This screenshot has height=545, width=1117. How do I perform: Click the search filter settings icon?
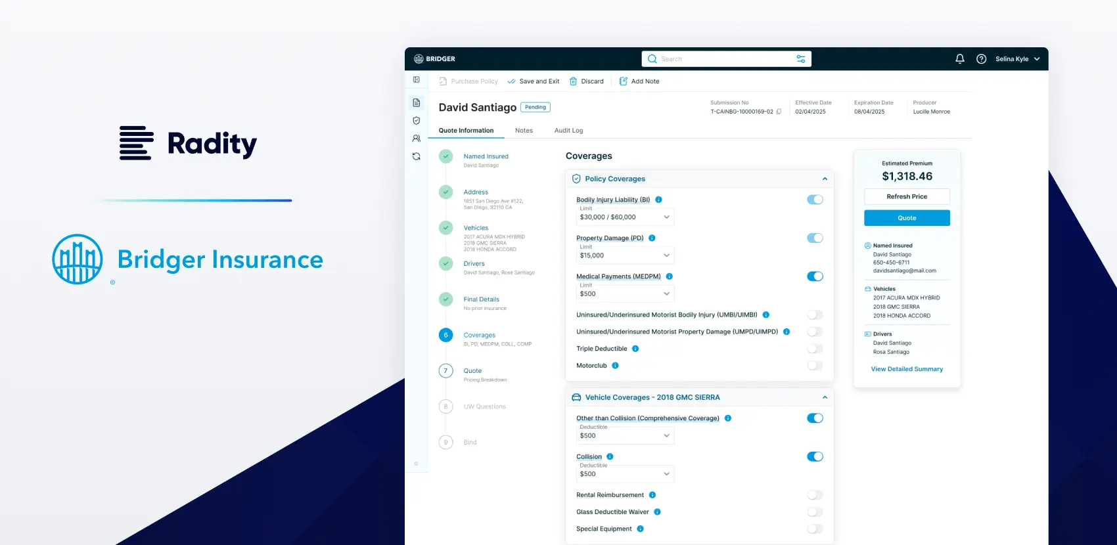pyautogui.click(x=800, y=59)
